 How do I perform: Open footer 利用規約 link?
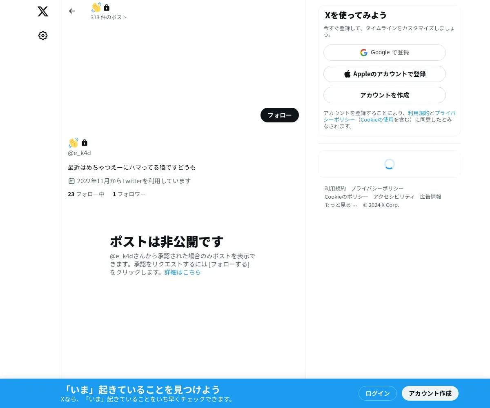(x=335, y=188)
